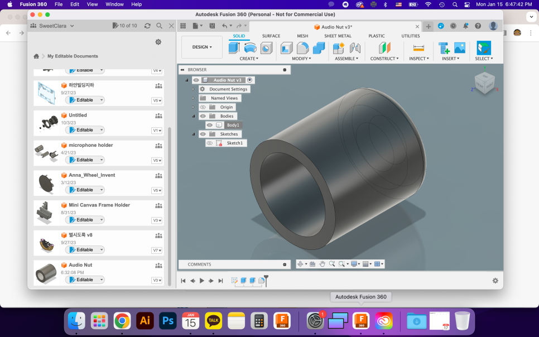
Task: Choose the Shell tool in Modify
Action: [286, 48]
